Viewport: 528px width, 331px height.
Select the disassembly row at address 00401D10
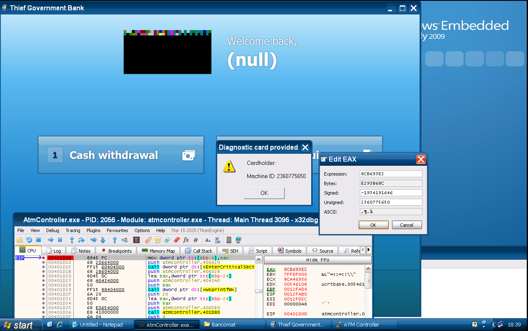[150, 262]
